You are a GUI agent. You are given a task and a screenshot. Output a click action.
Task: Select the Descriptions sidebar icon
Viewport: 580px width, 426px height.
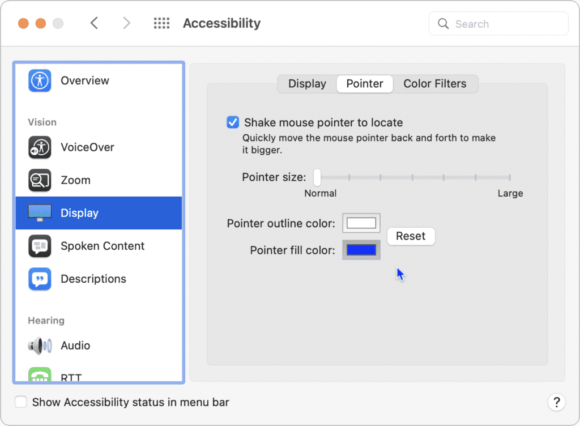(39, 279)
